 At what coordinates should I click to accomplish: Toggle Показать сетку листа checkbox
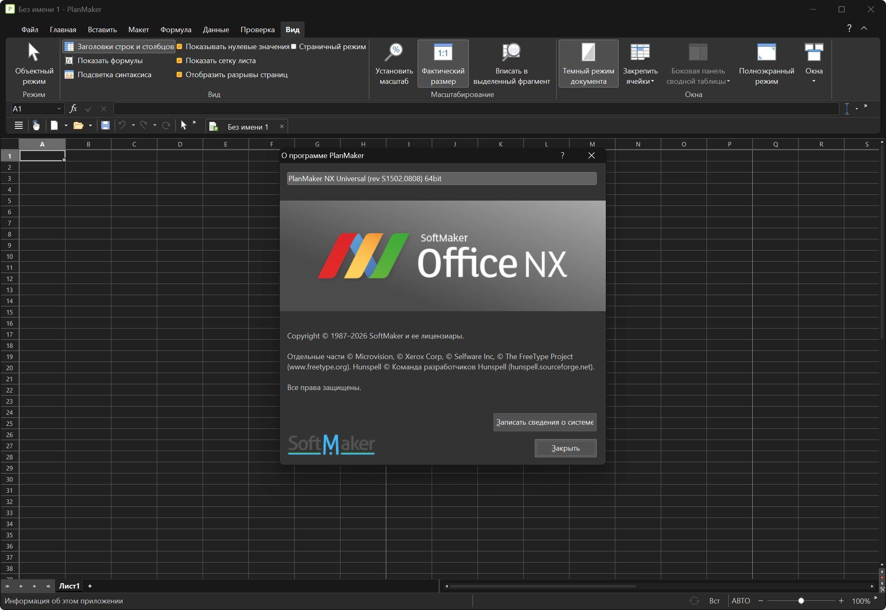[180, 61]
